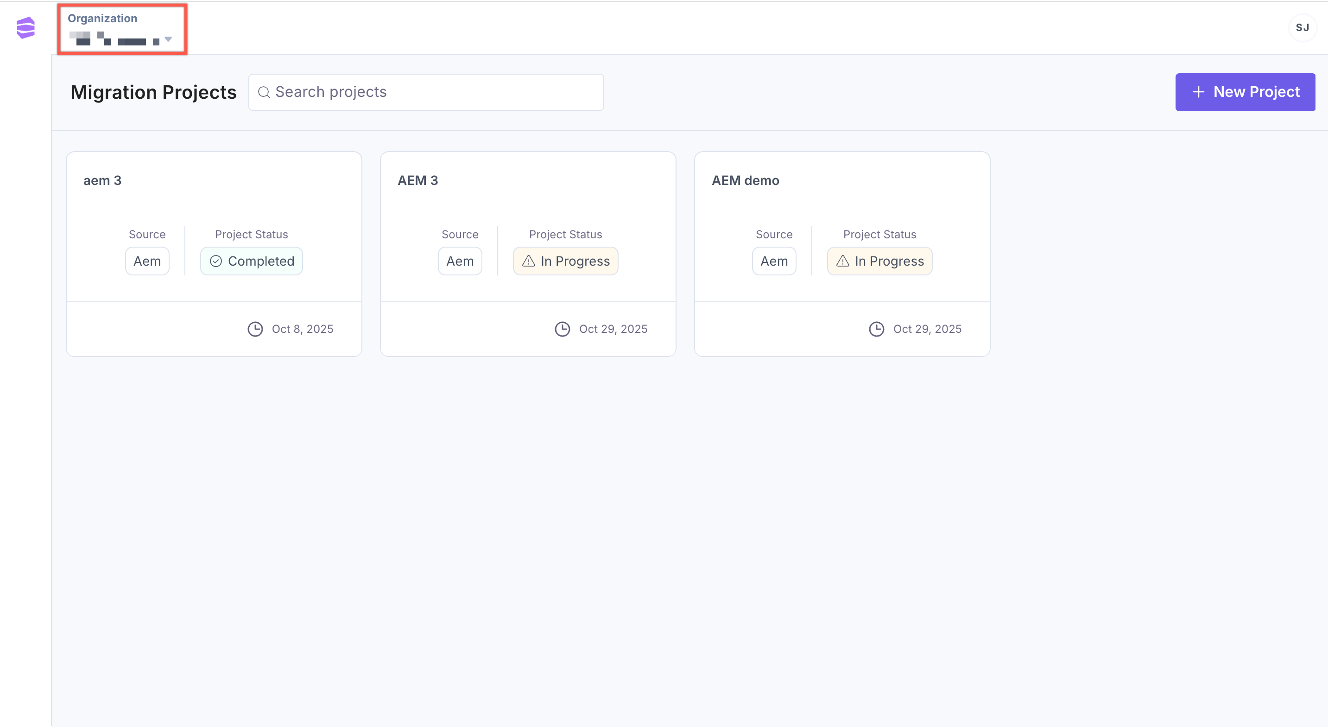This screenshot has height=727, width=1328.
Task: Click the search magnifier icon
Action: pos(264,92)
